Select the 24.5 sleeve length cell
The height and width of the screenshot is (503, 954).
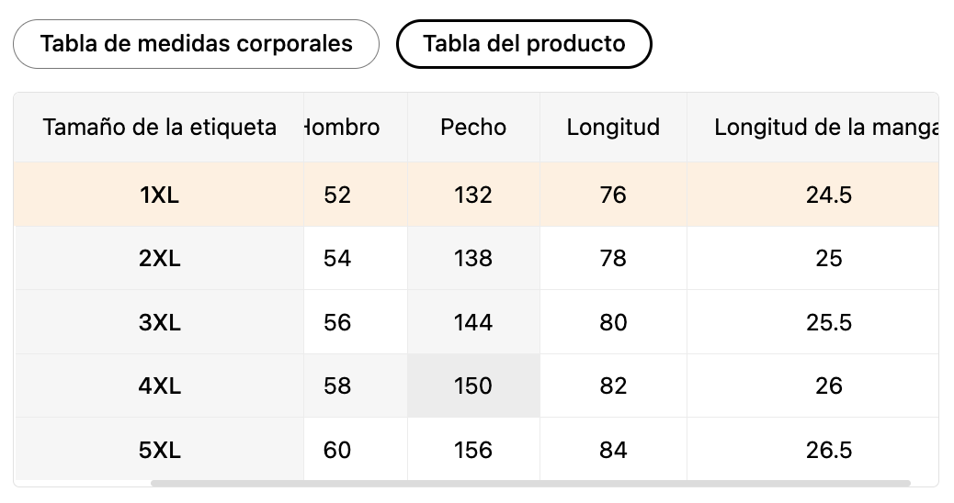(828, 195)
